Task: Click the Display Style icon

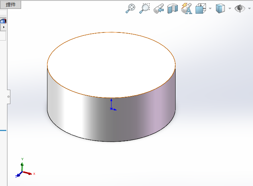Action: point(220,8)
